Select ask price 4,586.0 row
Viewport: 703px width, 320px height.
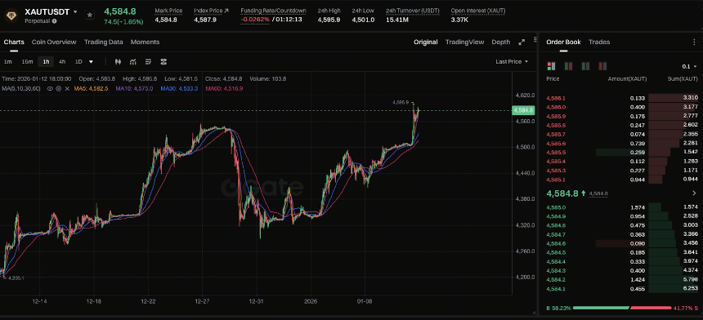click(622, 107)
